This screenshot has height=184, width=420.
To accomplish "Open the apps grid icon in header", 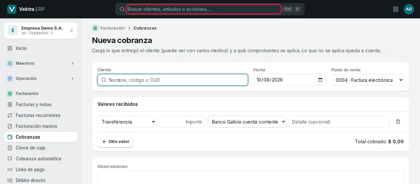I will click(396, 9).
